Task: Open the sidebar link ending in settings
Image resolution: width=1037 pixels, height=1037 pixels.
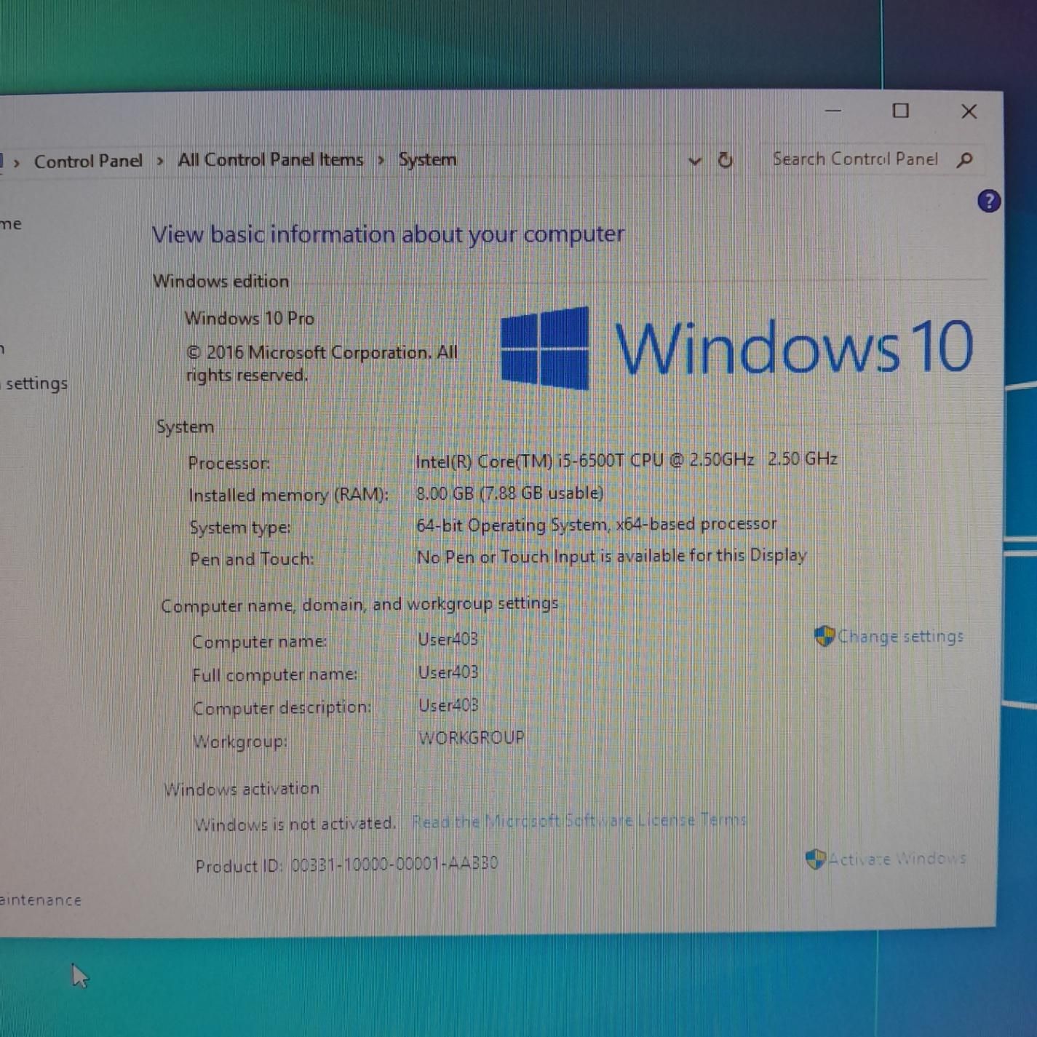Action: click(x=34, y=383)
